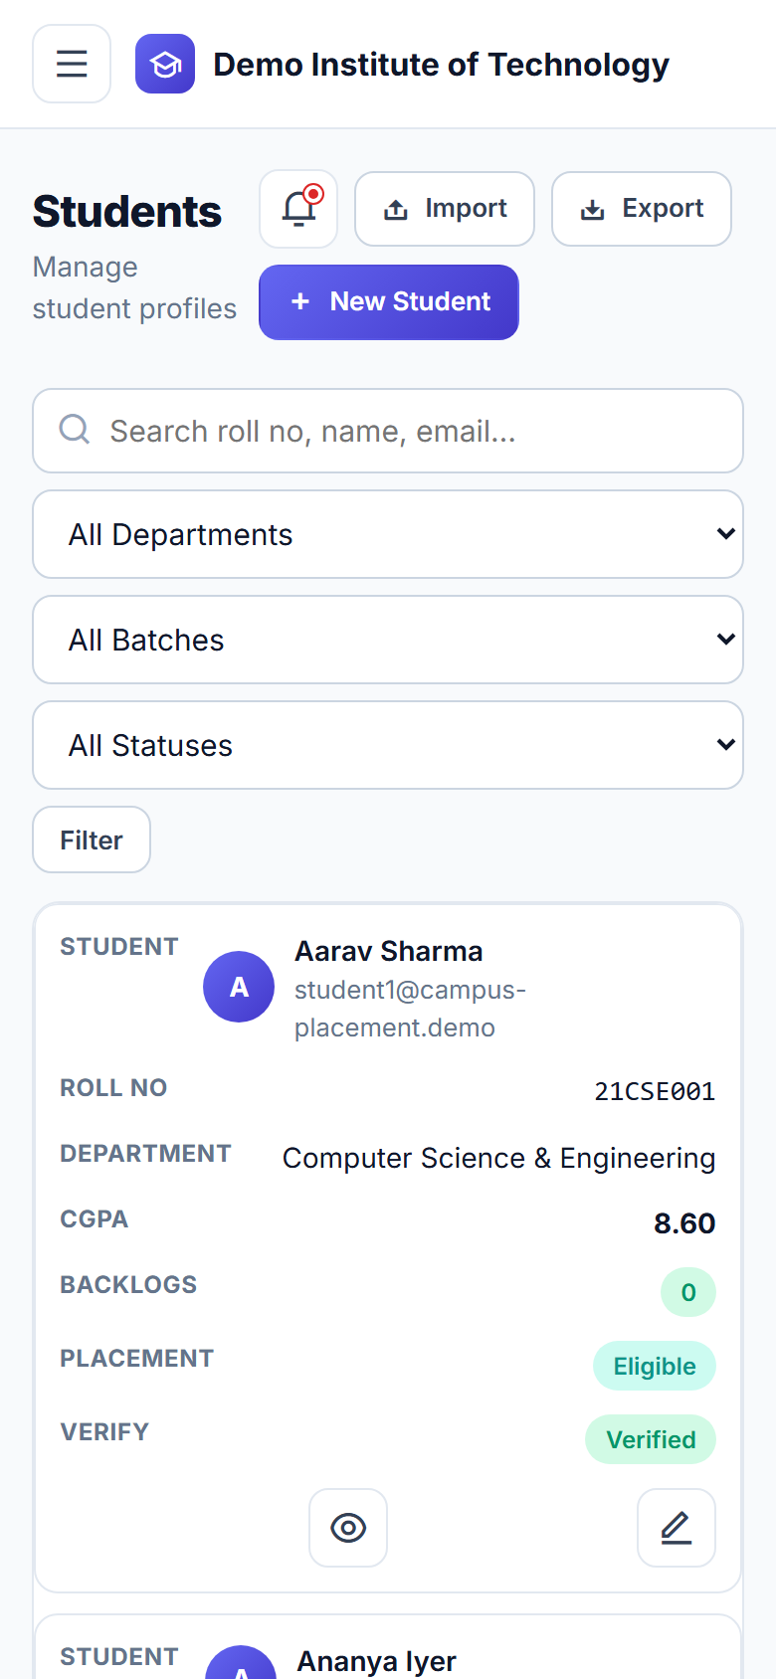This screenshot has width=776, height=1679.
Task: Edit Aarav Sharma's record pencil icon
Action: pos(677,1528)
